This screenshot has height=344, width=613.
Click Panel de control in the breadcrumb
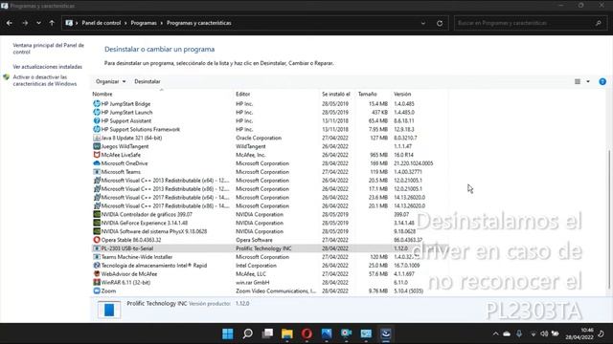pos(102,23)
